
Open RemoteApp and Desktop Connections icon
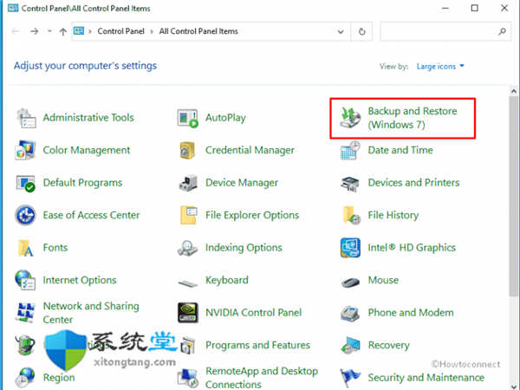click(x=188, y=379)
